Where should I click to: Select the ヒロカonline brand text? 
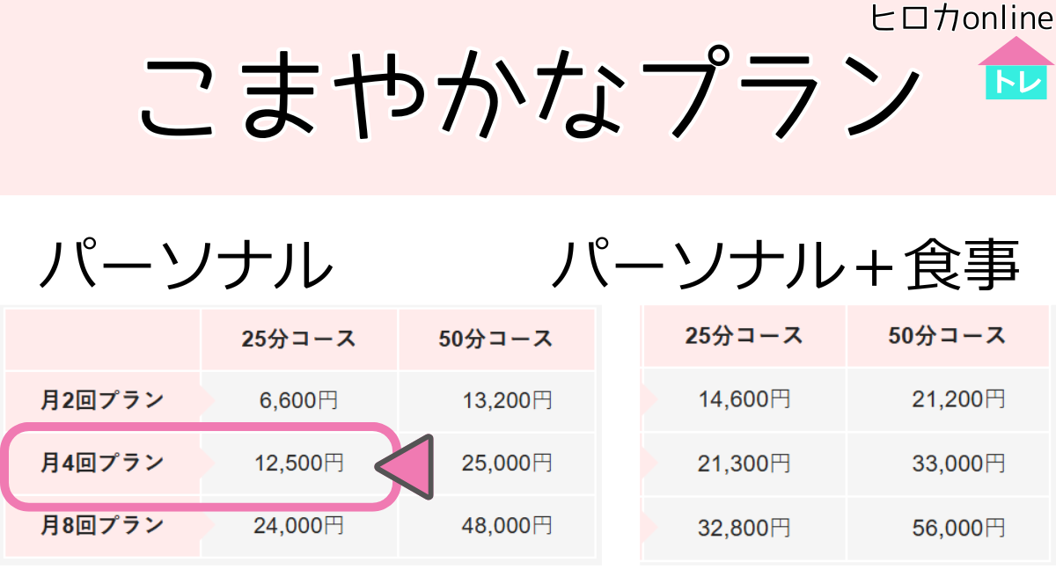click(x=961, y=18)
